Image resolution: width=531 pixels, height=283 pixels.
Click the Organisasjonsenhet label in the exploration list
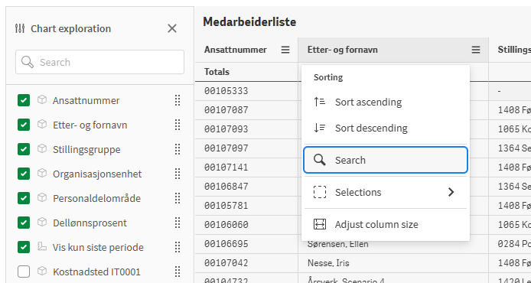coord(97,174)
